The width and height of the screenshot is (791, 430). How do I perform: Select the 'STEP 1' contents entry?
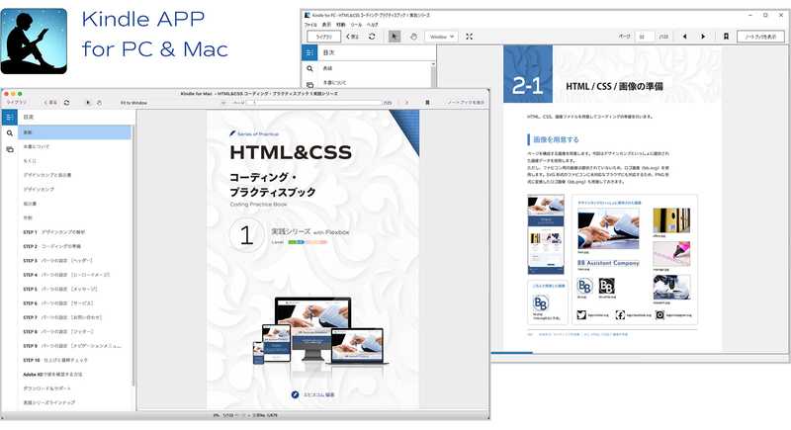(x=54, y=232)
